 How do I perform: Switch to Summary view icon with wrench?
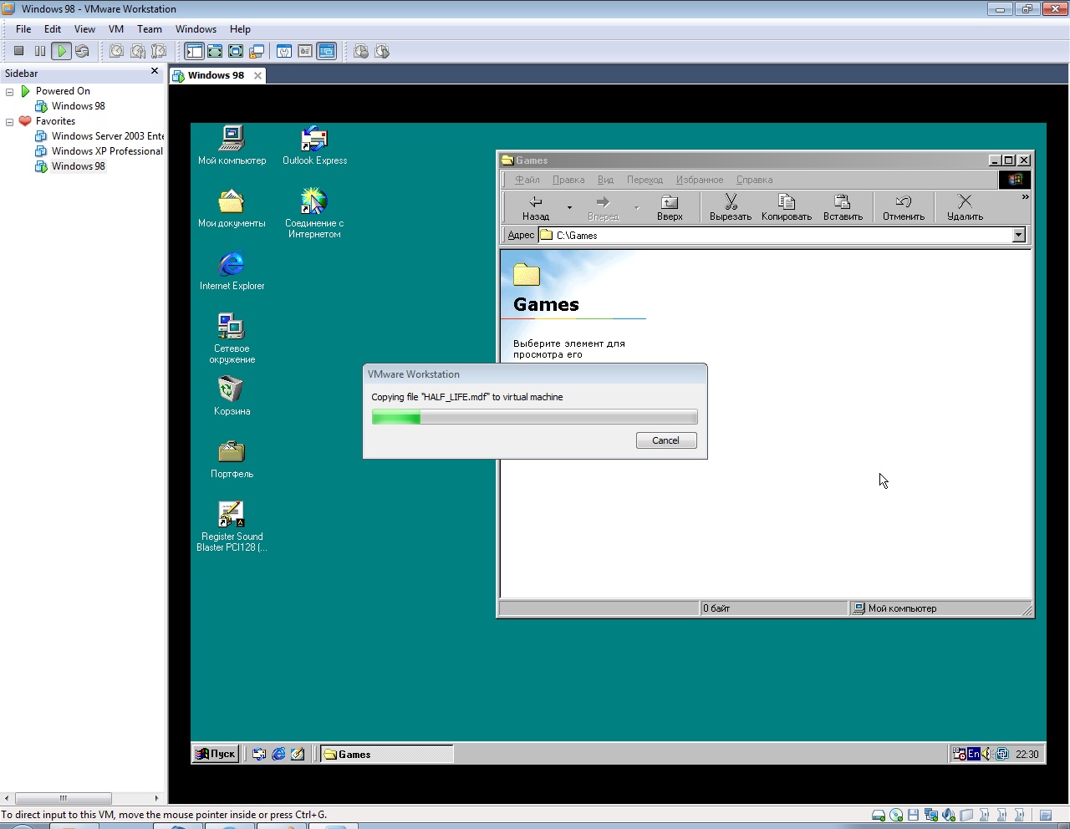(x=284, y=51)
